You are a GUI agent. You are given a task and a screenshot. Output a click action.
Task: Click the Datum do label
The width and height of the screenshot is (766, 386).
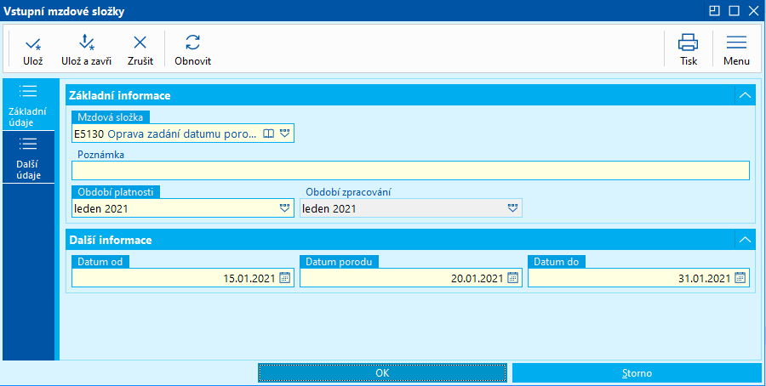[x=557, y=262]
